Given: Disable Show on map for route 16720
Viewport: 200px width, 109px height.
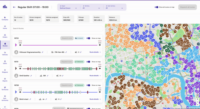Looking at the screenshot, I should pyautogui.click(x=88, y=85).
